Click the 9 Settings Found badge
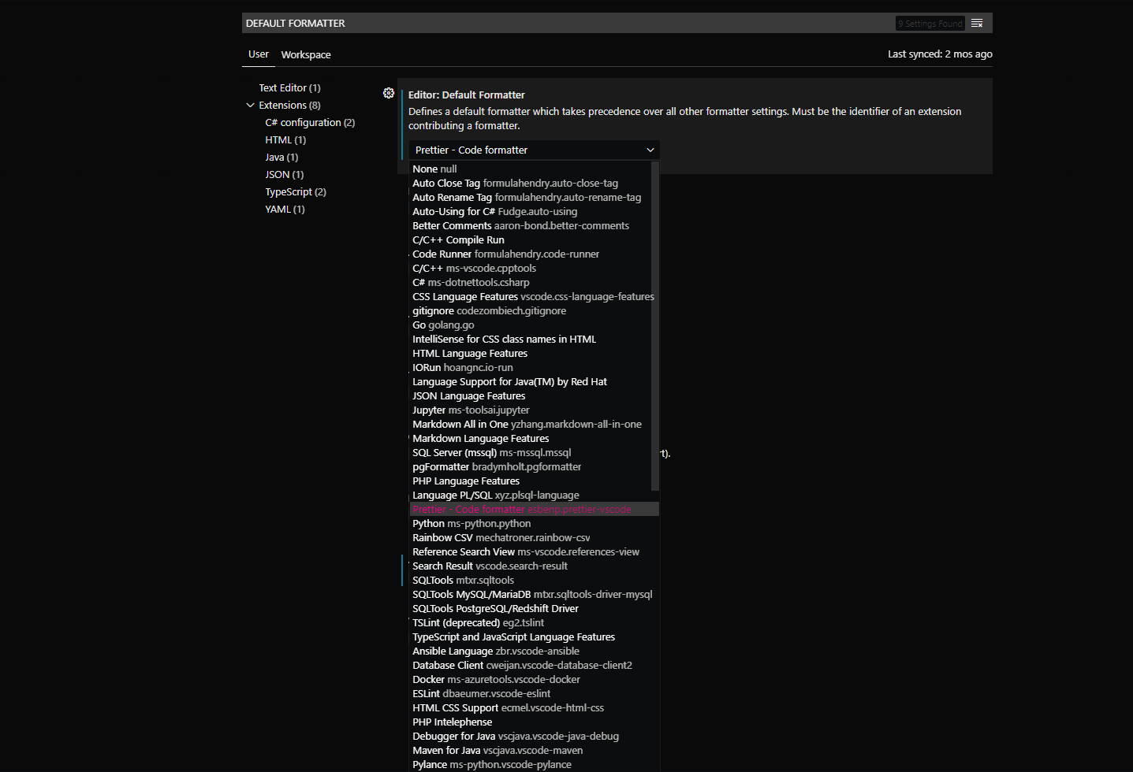This screenshot has height=772, width=1133. coord(930,23)
